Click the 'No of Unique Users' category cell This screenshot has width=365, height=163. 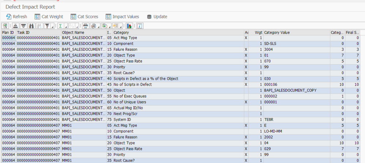tap(178, 102)
